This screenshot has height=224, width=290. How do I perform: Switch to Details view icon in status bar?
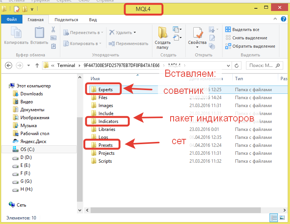click(274, 218)
